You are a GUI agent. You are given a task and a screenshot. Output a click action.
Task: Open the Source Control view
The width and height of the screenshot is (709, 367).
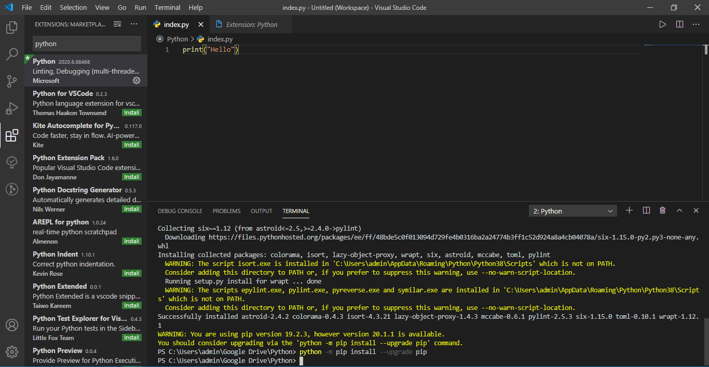(x=11, y=81)
